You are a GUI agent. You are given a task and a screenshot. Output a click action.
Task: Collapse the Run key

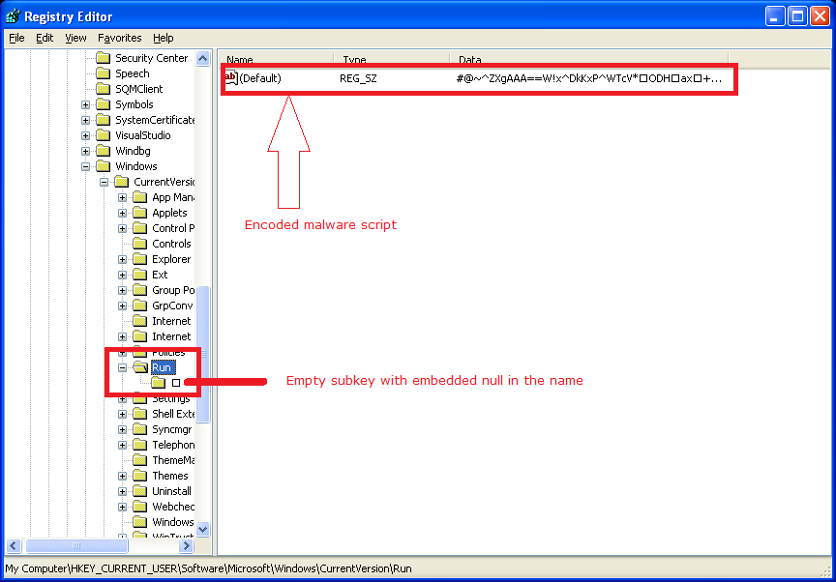(123, 367)
